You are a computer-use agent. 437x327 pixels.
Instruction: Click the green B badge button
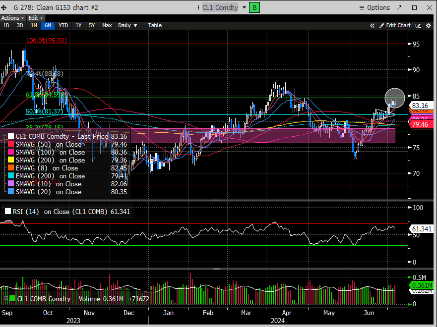tap(254, 7)
